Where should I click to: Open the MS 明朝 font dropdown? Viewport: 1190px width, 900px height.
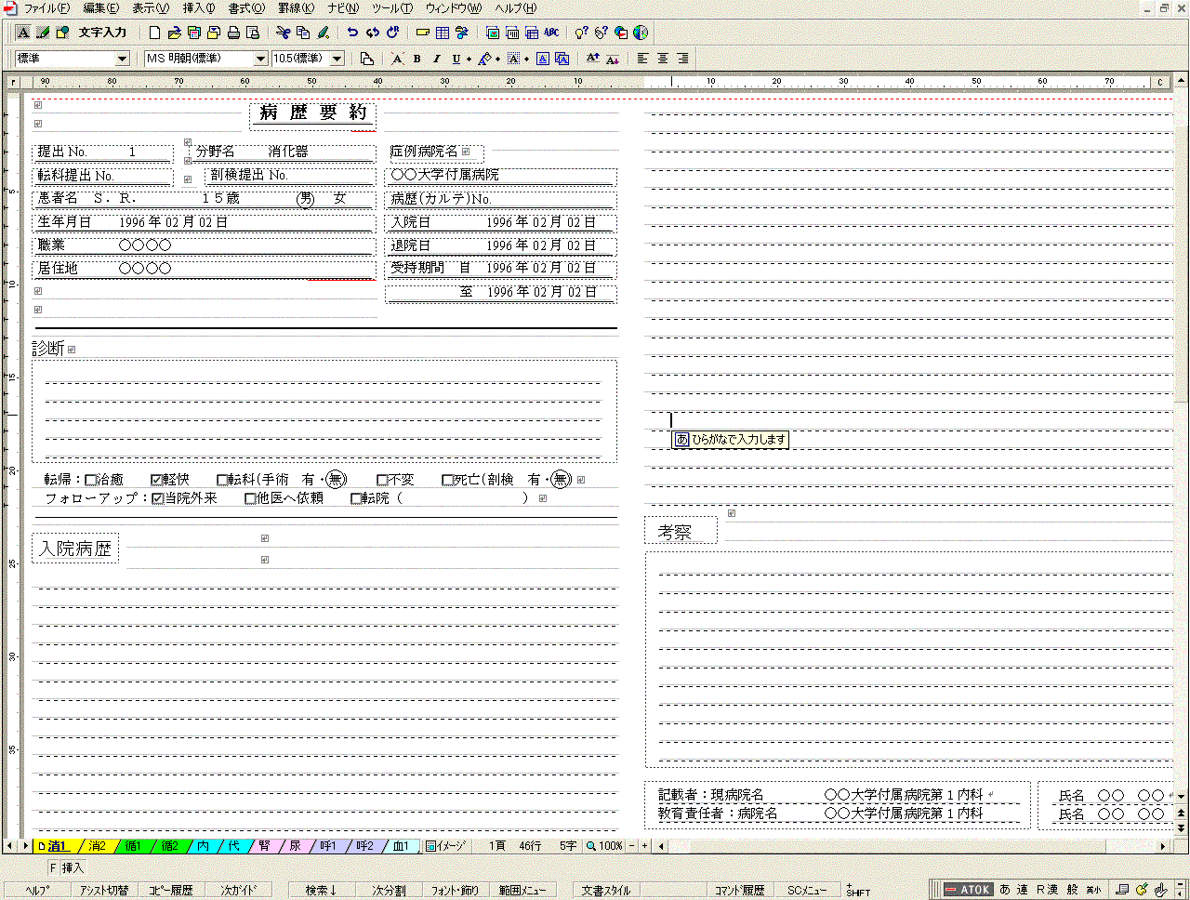tap(260, 59)
